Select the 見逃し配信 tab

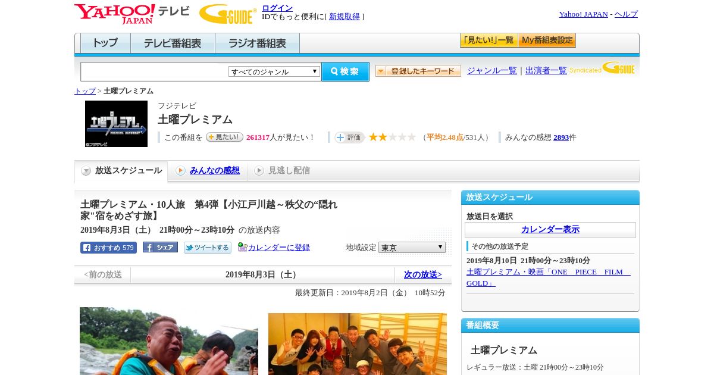tap(283, 171)
